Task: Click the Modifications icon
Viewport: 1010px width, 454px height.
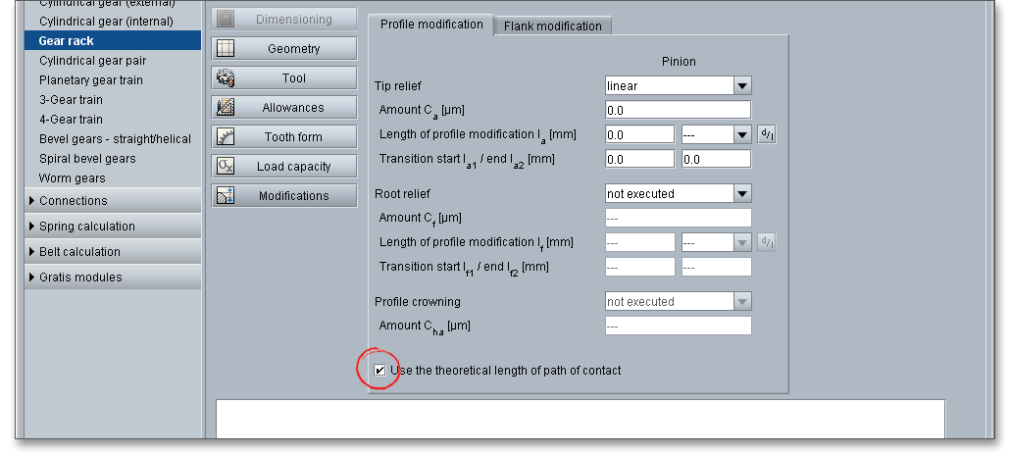Action: click(225, 196)
